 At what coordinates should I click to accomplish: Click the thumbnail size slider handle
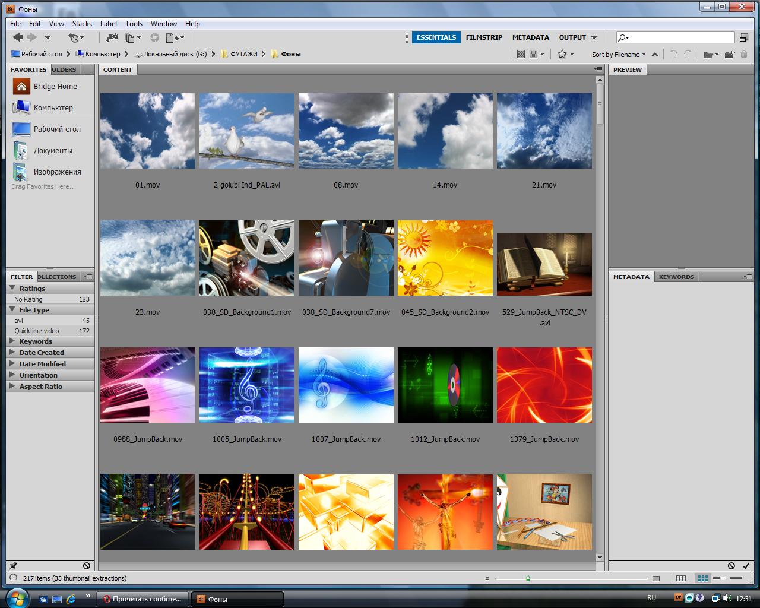tap(528, 578)
